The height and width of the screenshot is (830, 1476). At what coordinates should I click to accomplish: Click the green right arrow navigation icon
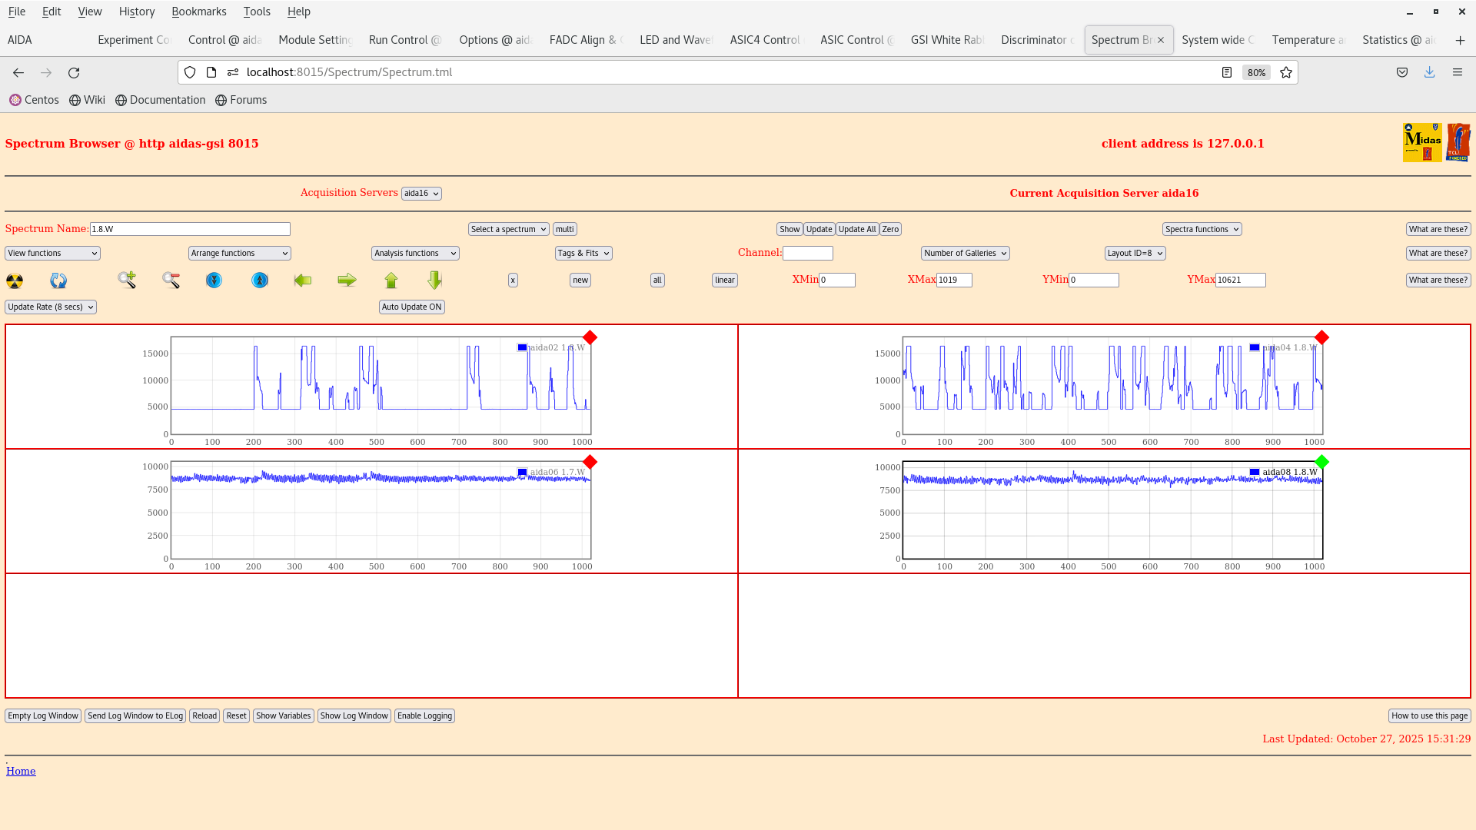point(347,280)
